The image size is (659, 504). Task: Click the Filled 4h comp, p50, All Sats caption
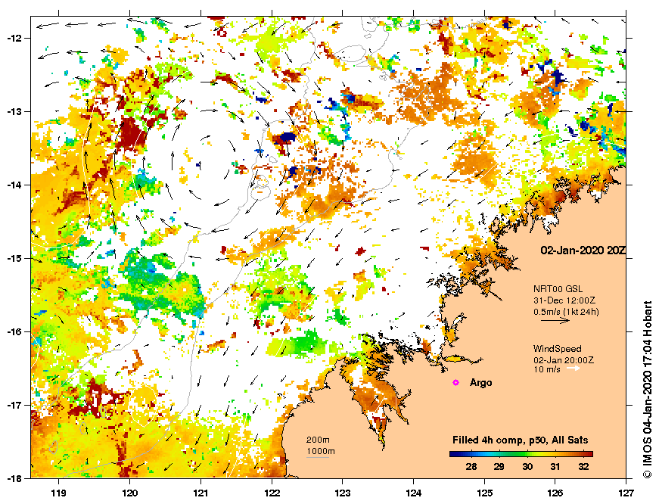pyautogui.click(x=521, y=440)
